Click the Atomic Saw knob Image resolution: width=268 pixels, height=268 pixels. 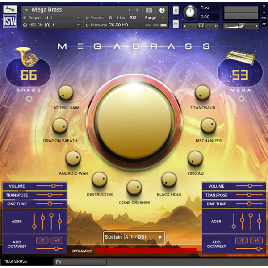click(x=66, y=92)
